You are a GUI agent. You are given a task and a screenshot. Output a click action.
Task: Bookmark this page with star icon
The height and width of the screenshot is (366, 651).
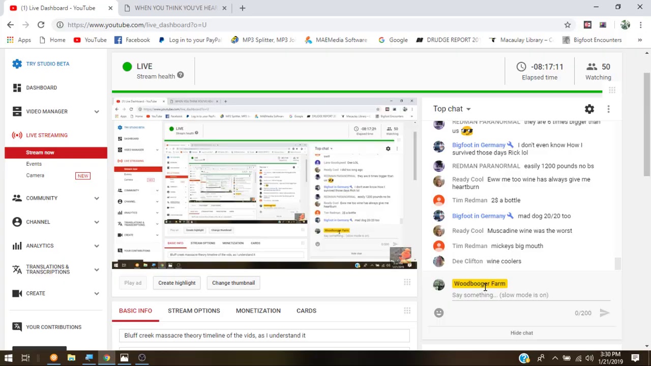568,24
